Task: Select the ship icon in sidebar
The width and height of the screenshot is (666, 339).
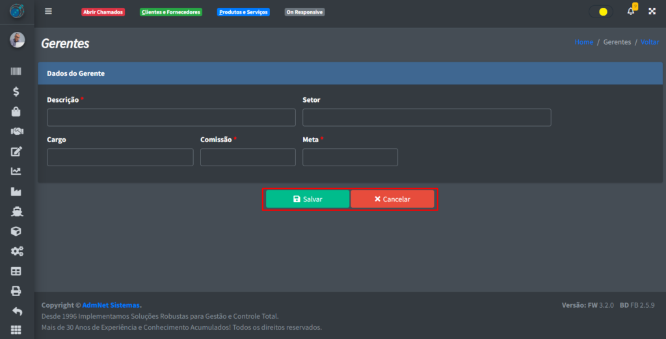Action: 16,211
